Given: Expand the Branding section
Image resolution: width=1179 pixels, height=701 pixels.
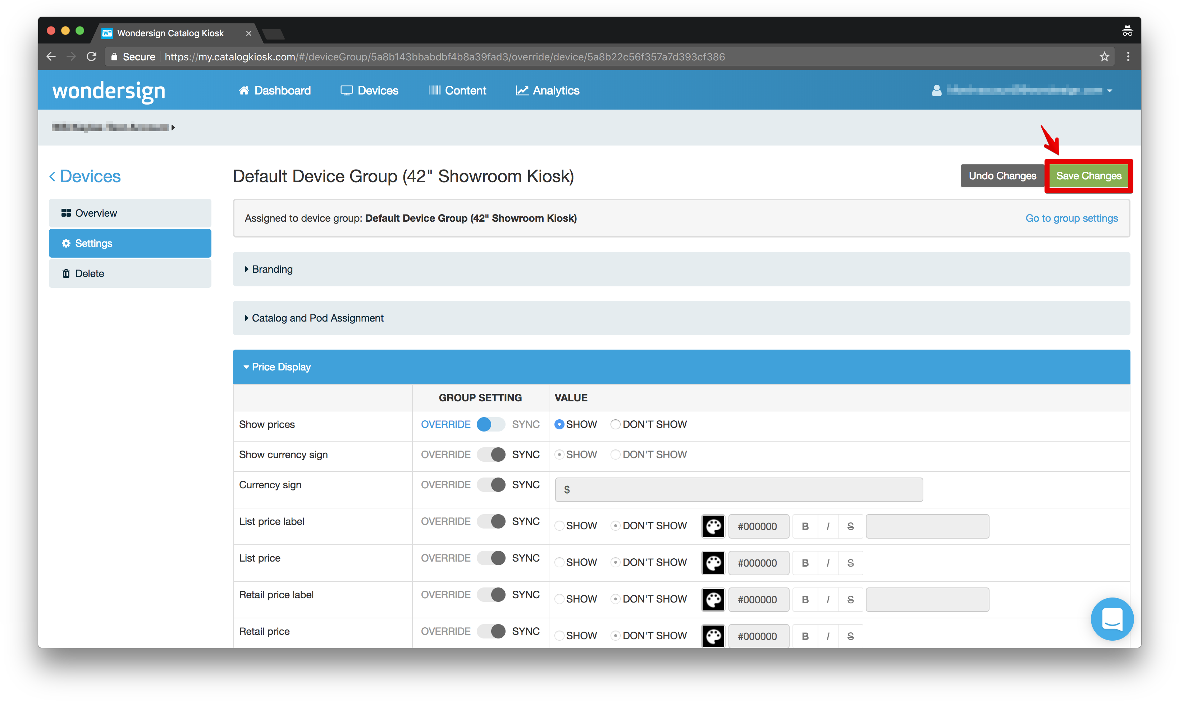Looking at the screenshot, I should coord(272,269).
